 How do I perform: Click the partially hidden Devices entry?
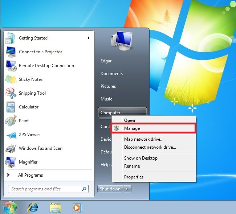pos(106,139)
